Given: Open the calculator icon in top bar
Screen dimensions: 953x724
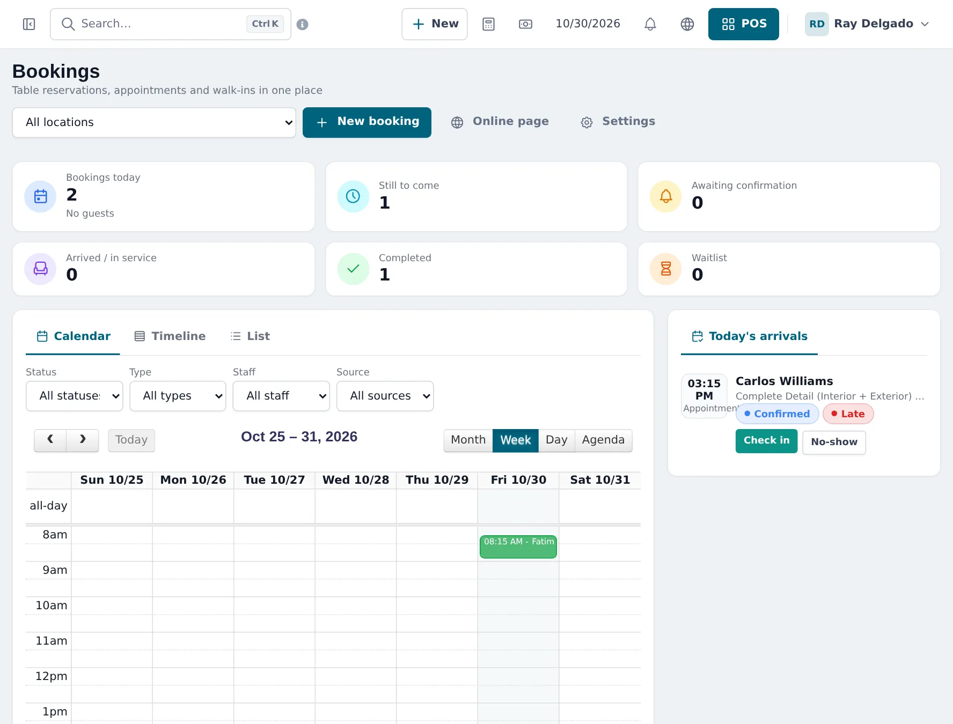Looking at the screenshot, I should (x=488, y=24).
